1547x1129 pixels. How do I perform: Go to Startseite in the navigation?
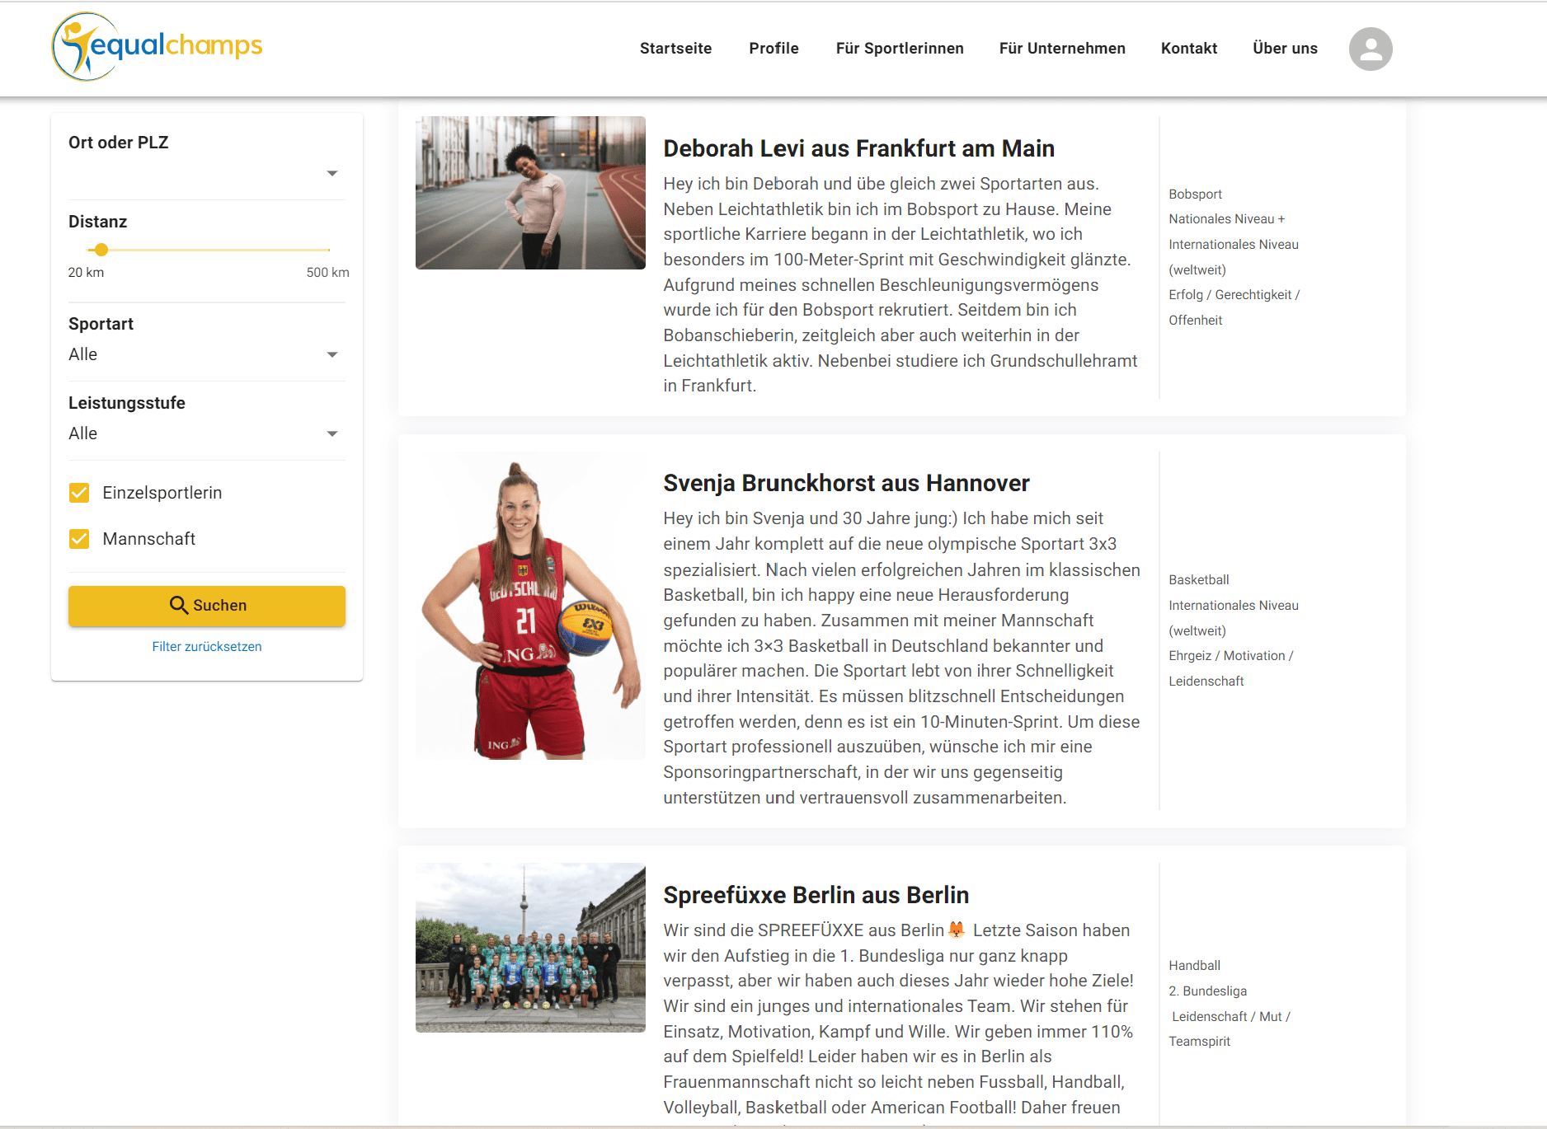[675, 49]
